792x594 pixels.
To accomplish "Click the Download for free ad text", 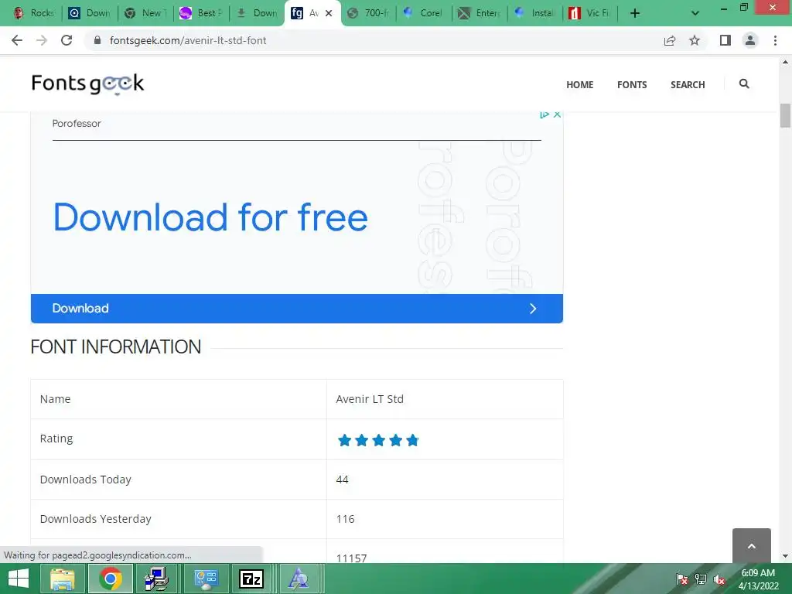I will (x=210, y=217).
